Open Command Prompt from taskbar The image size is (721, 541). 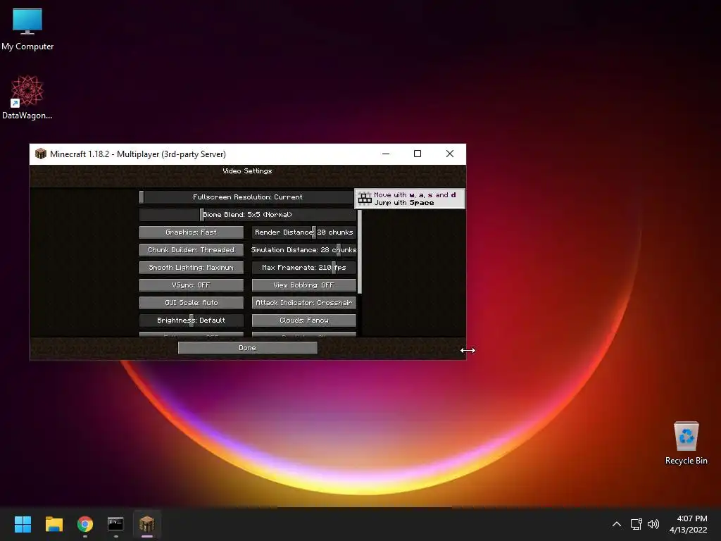(x=116, y=524)
